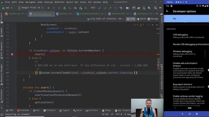Image resolution: width=209 pixels, height=117 pixels.
Task: Toggle the Developer options On switch bar
Action: click(186, 19)
